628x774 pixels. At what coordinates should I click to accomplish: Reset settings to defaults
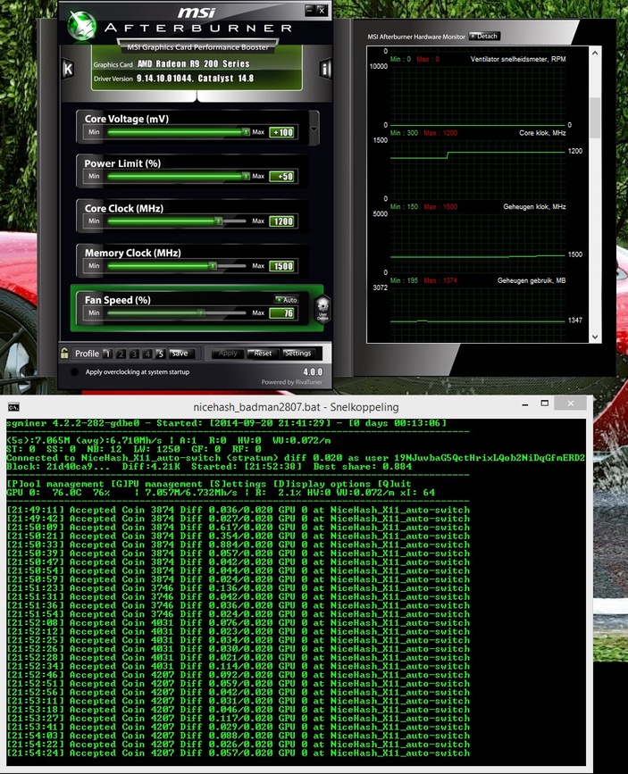point(263,354)
